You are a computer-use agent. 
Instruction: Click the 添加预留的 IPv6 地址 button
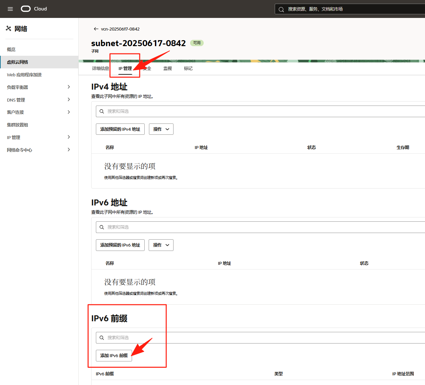(x=120, y=245)
